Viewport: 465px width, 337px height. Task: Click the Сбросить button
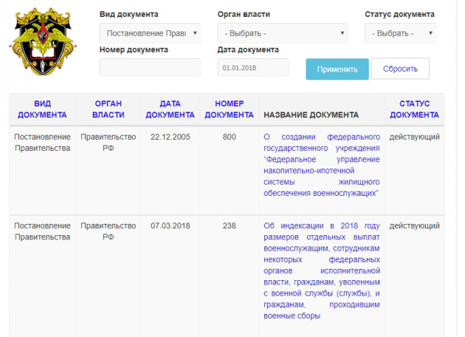click(x=400, y=69)
